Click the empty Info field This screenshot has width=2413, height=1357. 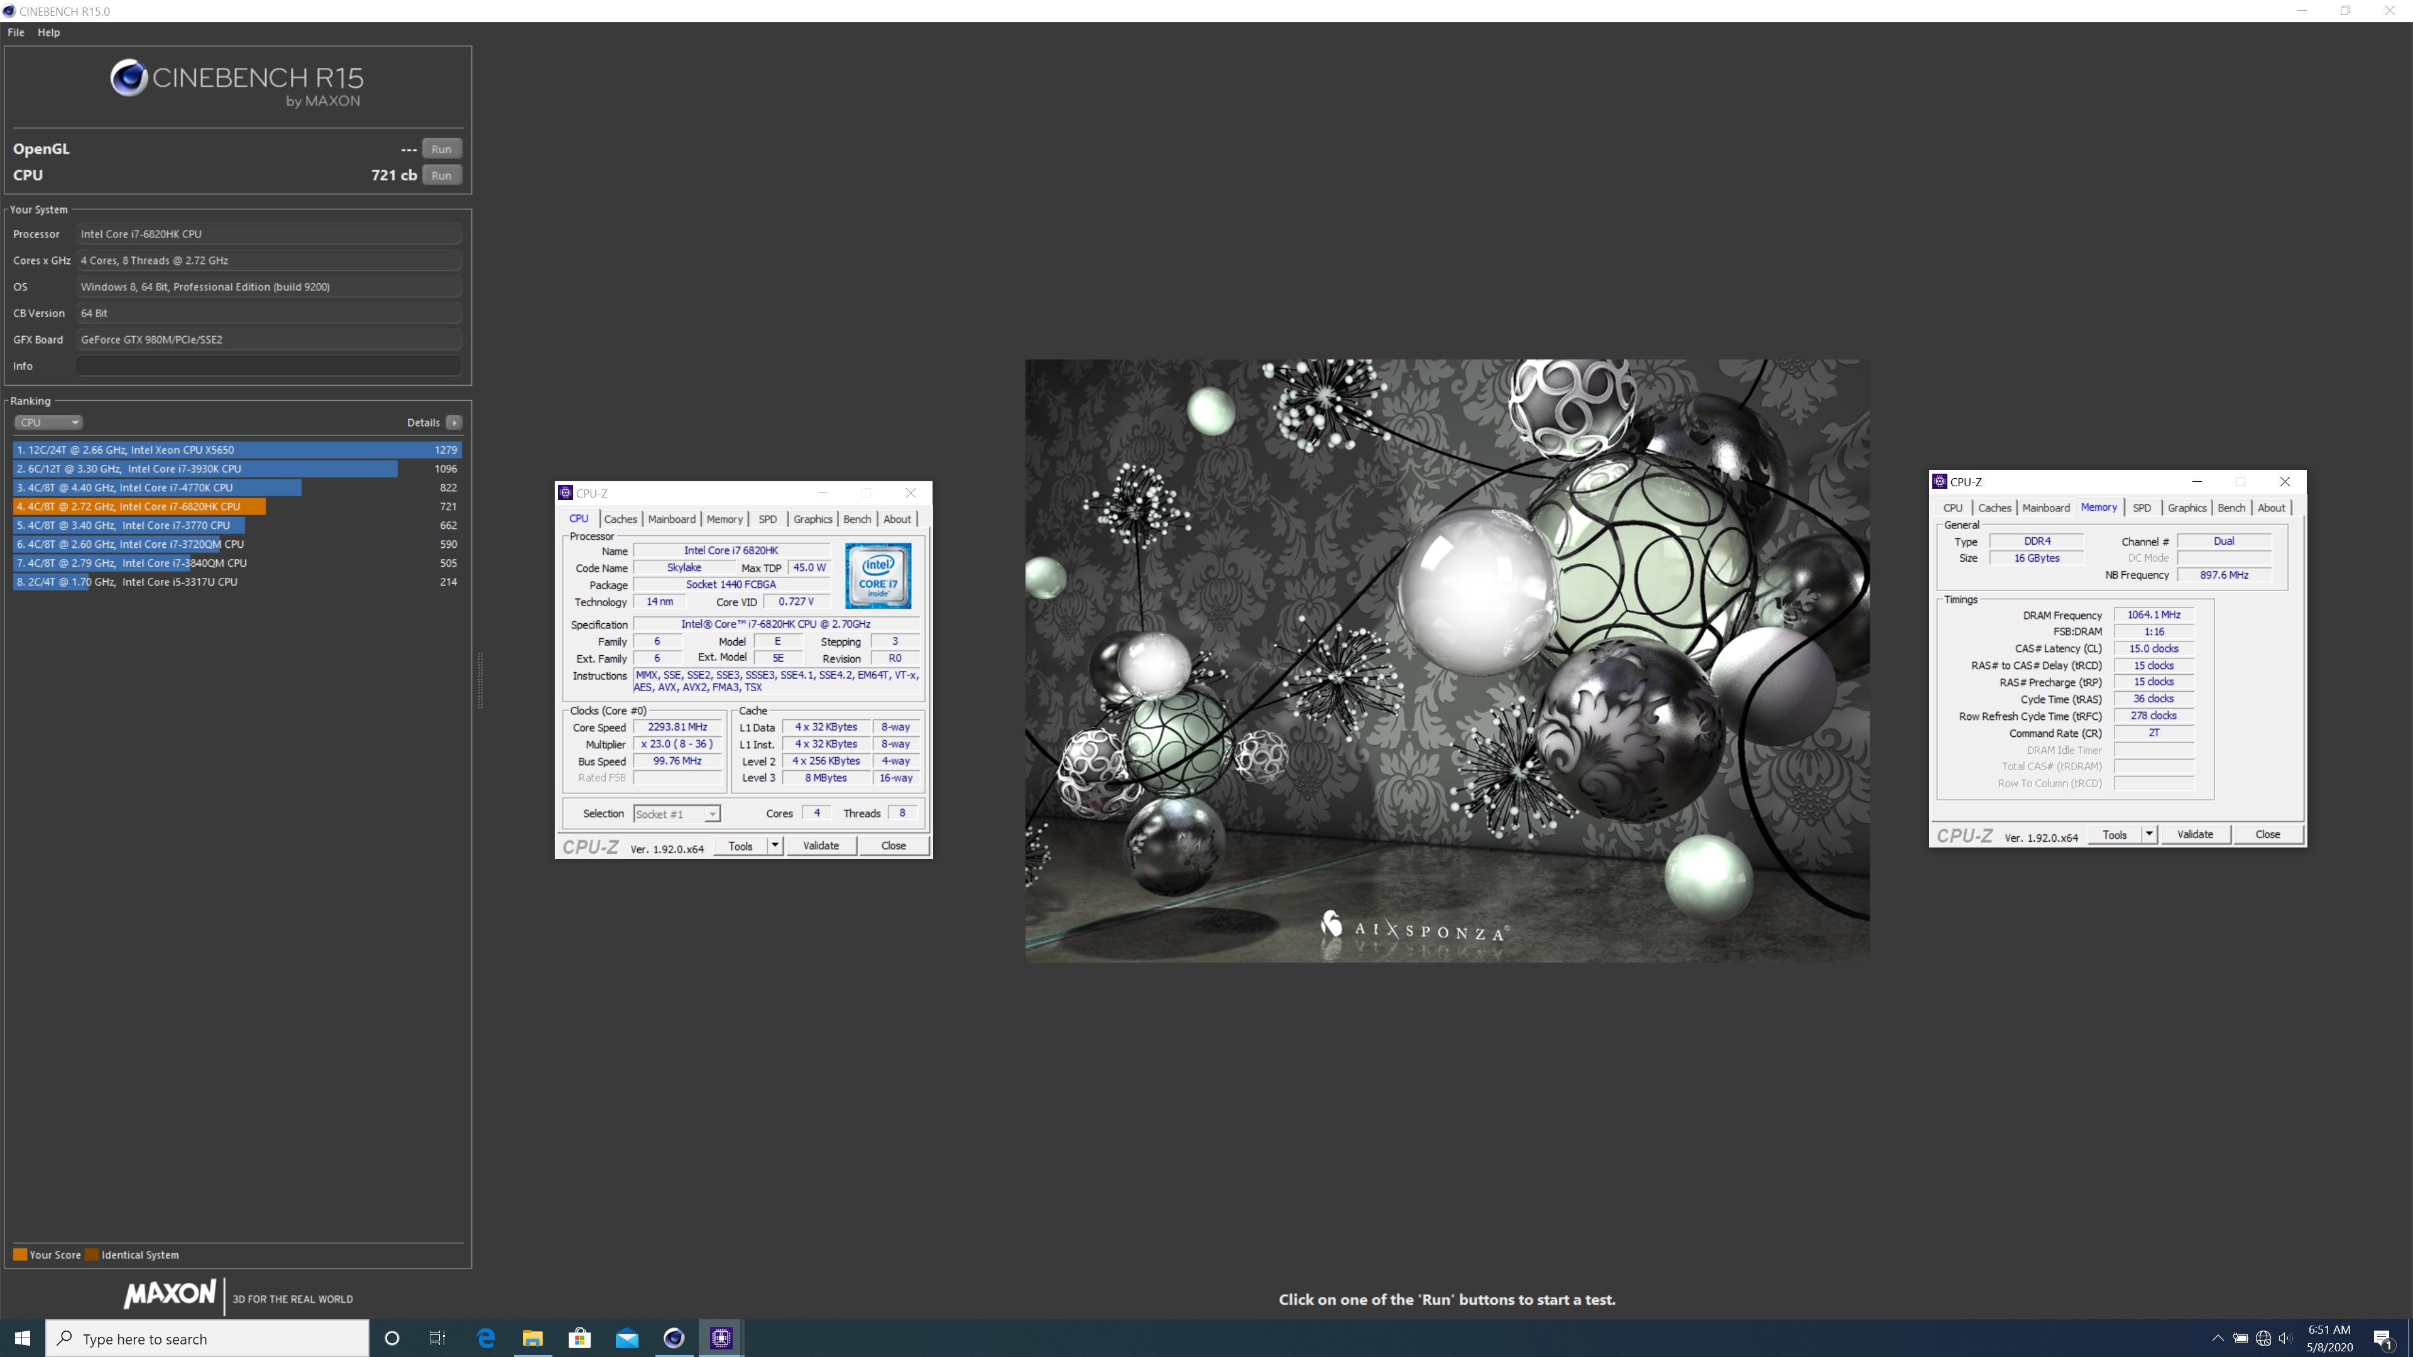click(x=268, y=366)
